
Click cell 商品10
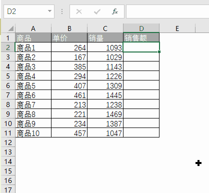[33, 132]
